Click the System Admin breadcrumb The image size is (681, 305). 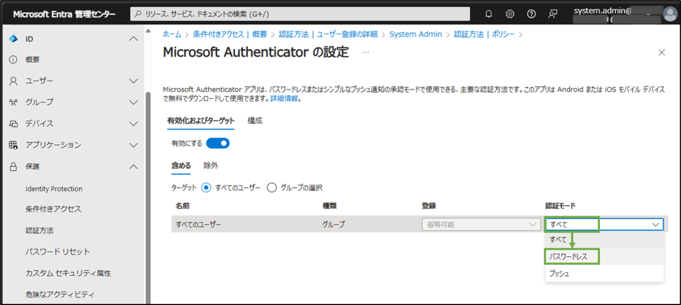coord(415,34)
